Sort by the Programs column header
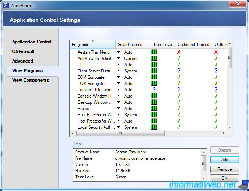The width and height of the screenshot is (249, 191). point(92,44)
